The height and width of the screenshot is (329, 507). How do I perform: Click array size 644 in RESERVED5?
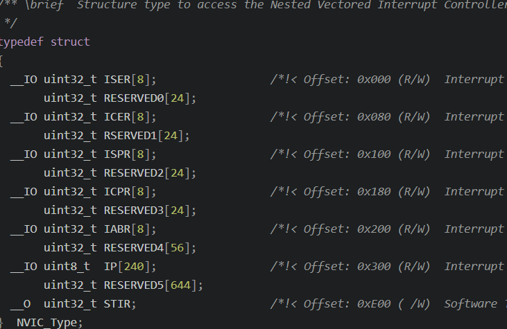tap(180, 285)
